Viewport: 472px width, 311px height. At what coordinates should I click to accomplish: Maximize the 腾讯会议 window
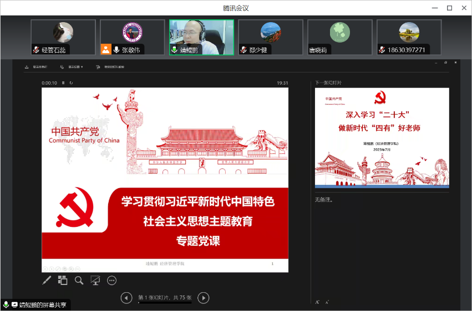click(449, 8)
